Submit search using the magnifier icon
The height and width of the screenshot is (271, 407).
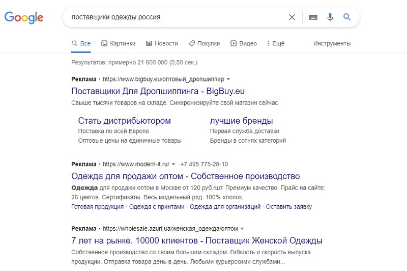tap(347, 17)
